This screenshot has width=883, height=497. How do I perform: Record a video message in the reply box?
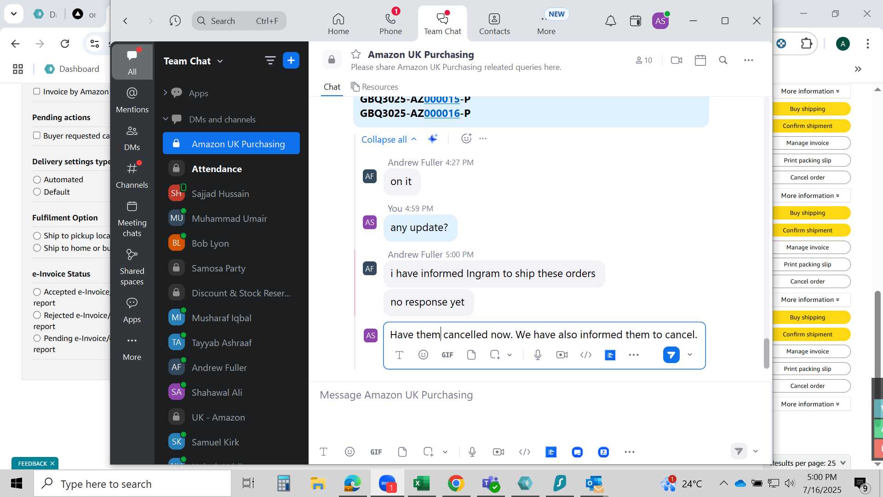[x=562, y=355]
